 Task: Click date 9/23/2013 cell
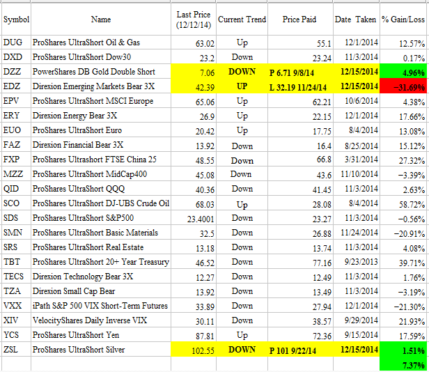357,262
